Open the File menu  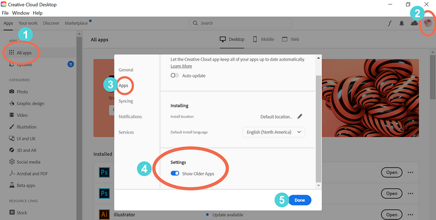tap(5, 13)
